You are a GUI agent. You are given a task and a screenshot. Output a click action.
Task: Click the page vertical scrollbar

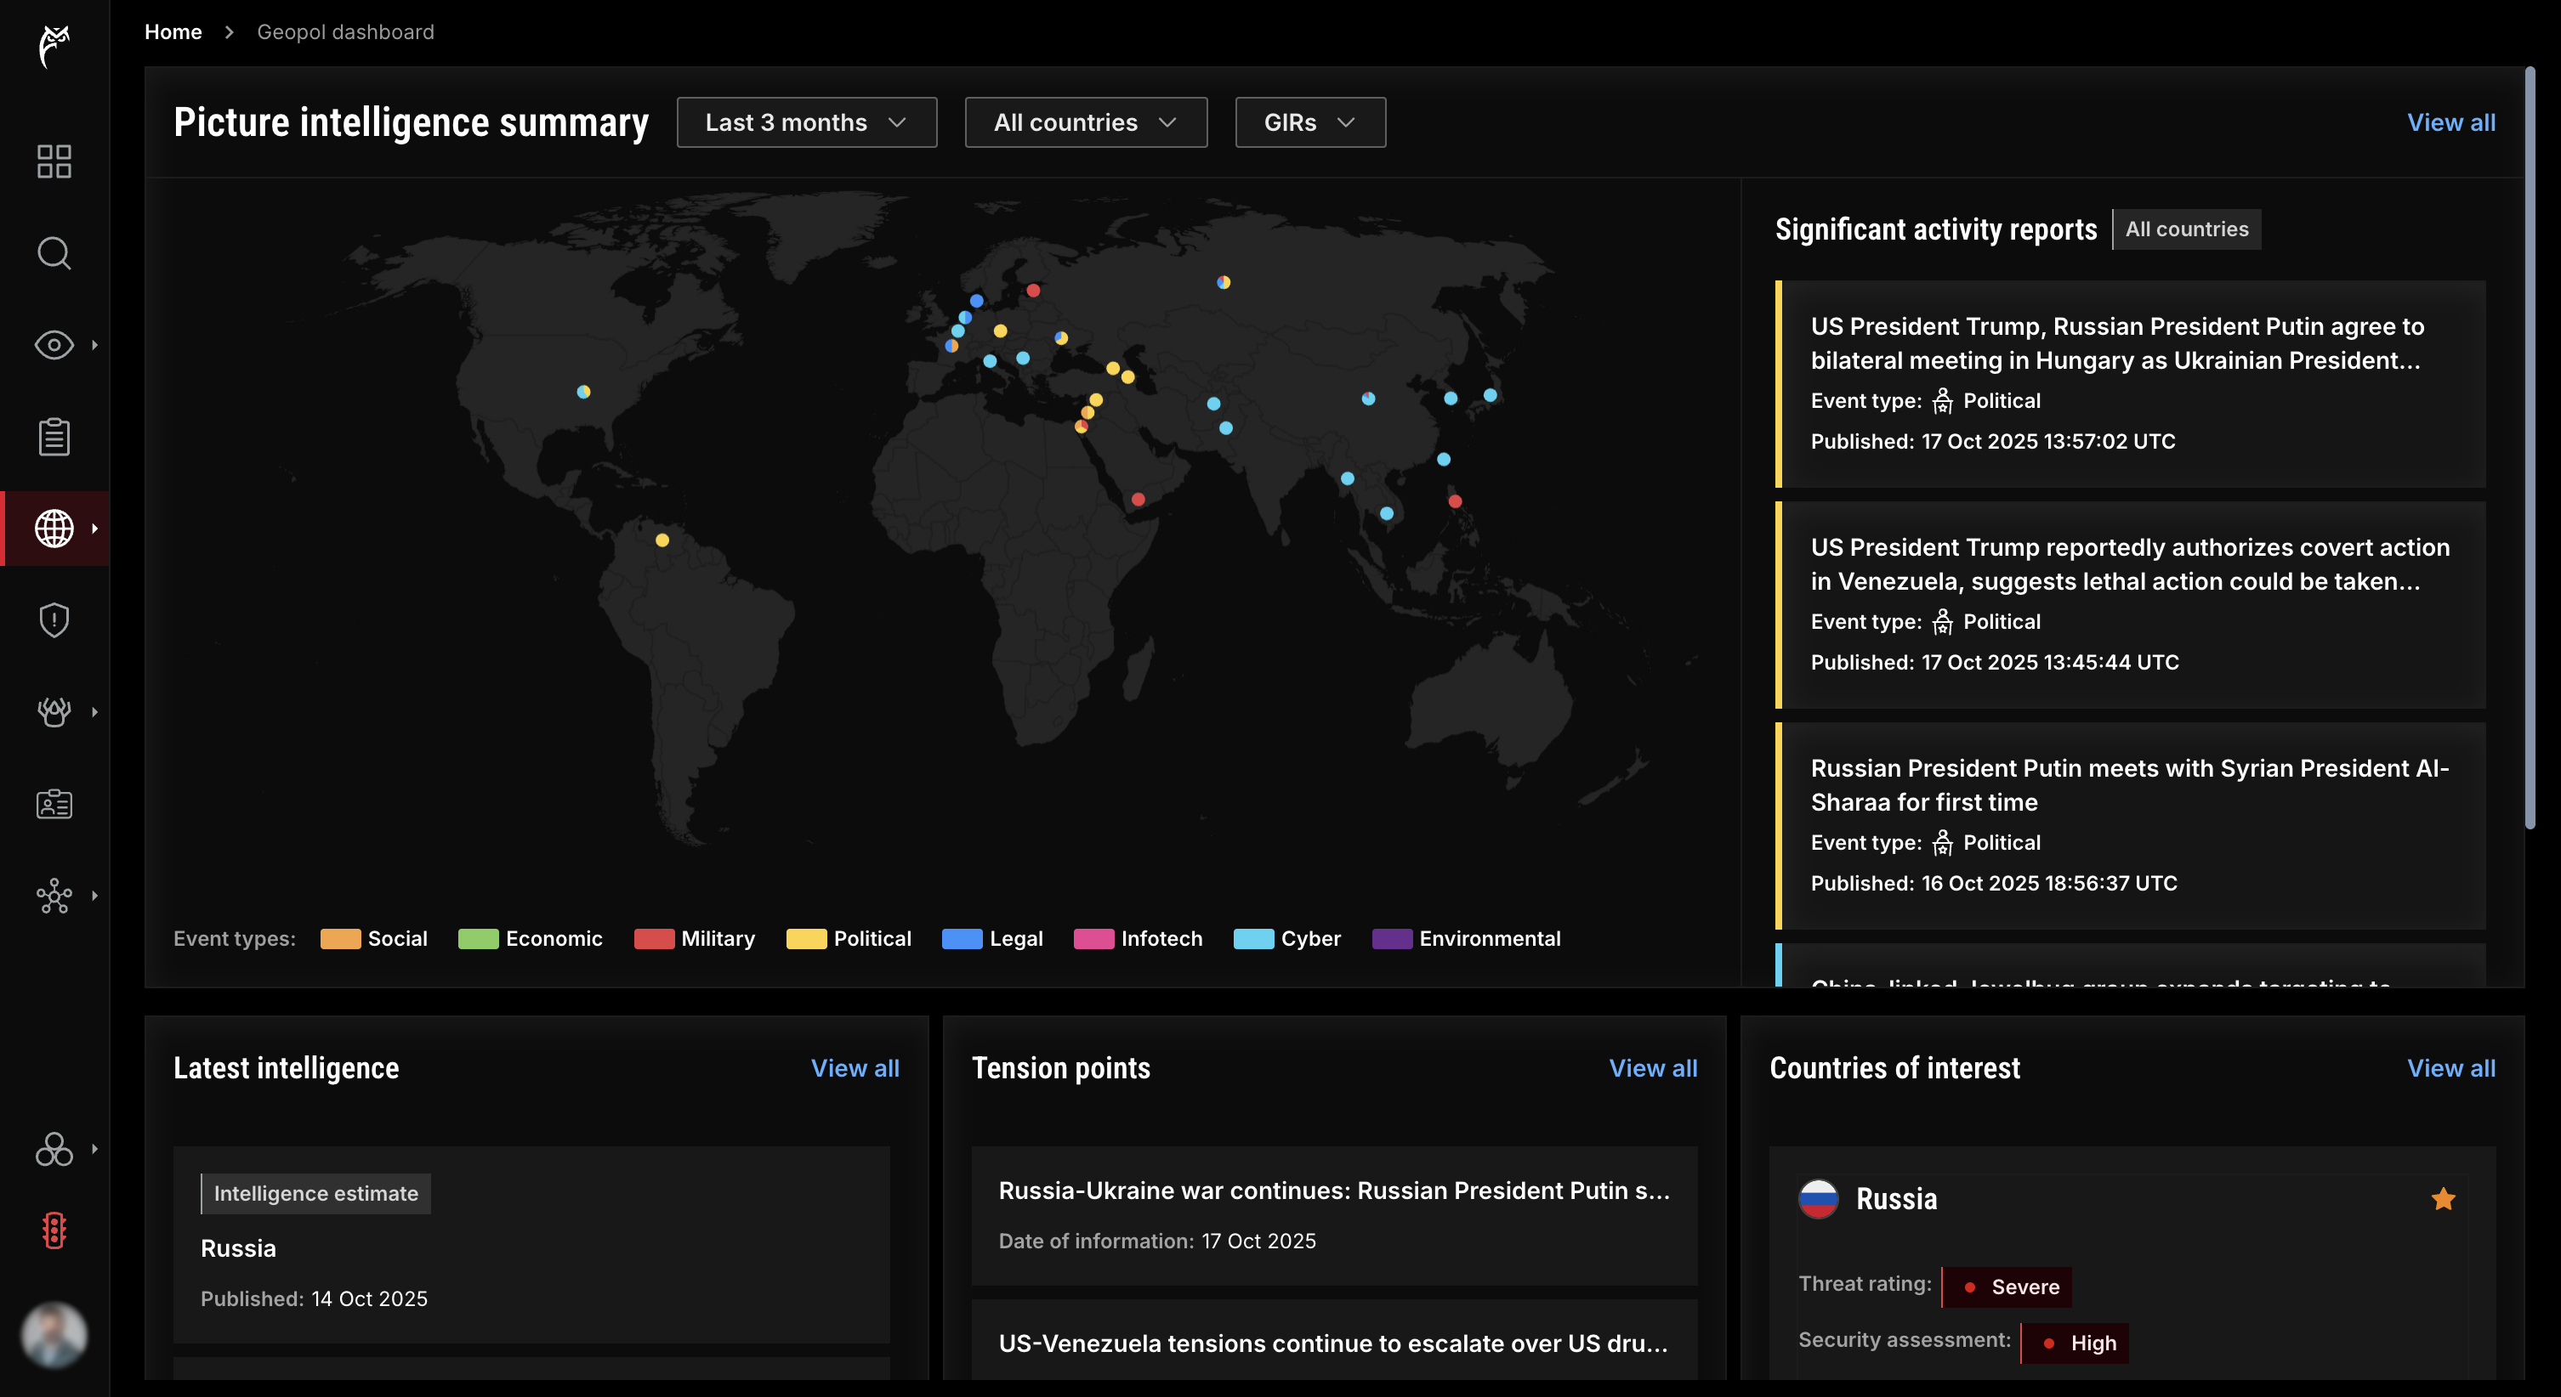point(2530,447)
